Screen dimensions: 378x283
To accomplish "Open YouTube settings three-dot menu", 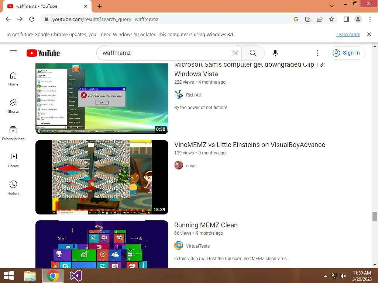I will [318, 53].
